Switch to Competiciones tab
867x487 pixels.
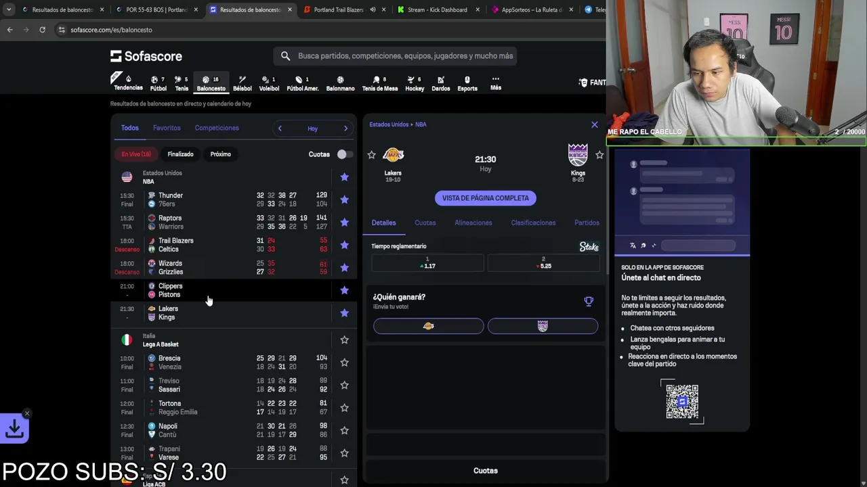click(217, 128)
